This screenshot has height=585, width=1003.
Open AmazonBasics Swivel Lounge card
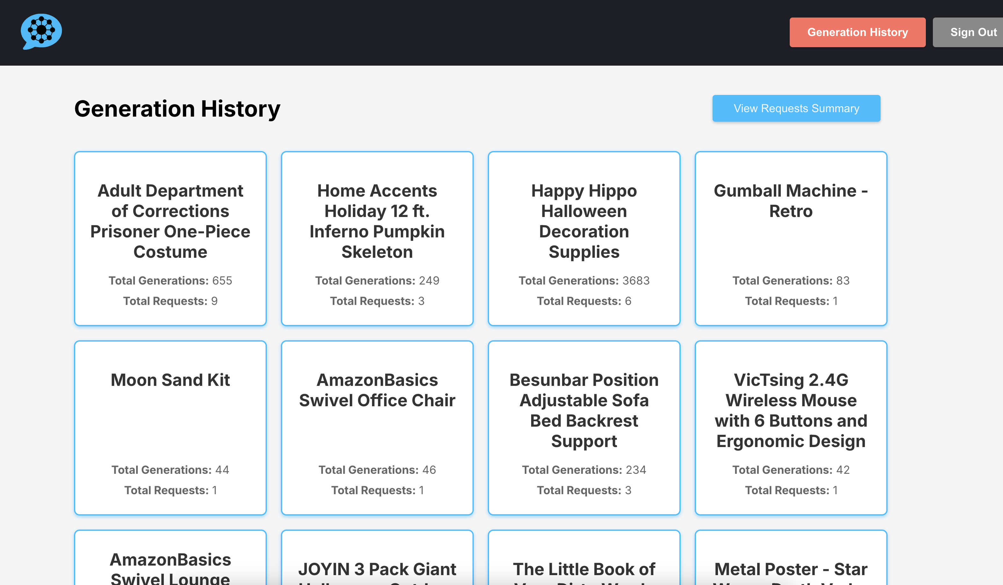coord(170,565)
